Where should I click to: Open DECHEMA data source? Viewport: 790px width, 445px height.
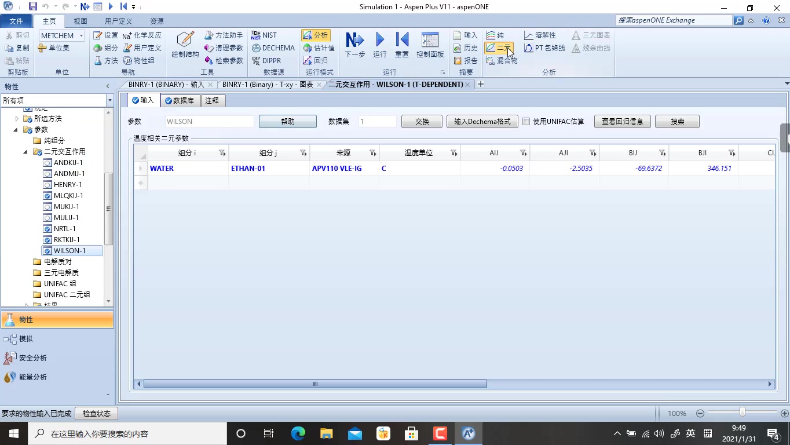click(273, 48)
